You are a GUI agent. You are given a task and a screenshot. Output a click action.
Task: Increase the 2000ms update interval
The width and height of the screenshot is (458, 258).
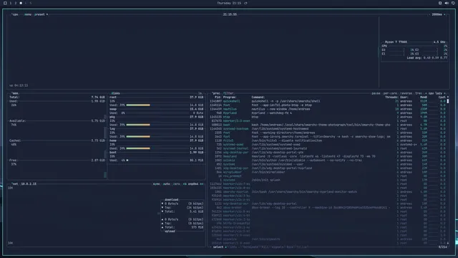pos(444,14)
